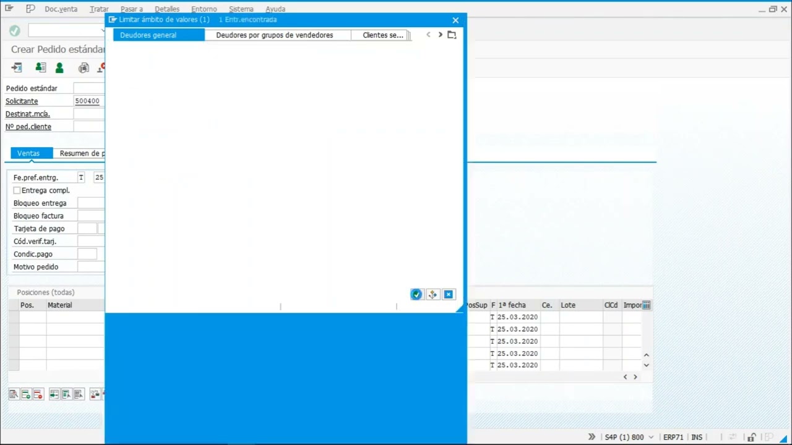Open the Detalles menu
The height and width of the screenshot is (445, 792).
coord(167,9)
